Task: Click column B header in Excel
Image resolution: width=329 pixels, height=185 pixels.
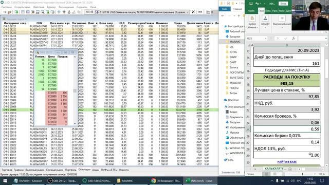Action: pyautogui.click(x=287, y=45)
